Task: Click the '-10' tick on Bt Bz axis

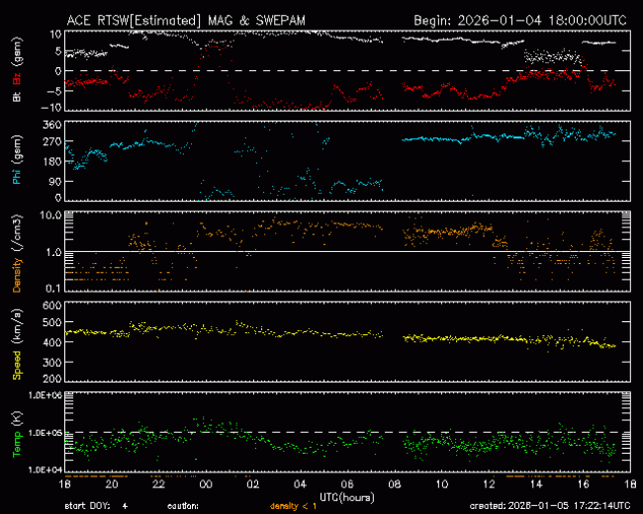Action: (x=53, y=108)
